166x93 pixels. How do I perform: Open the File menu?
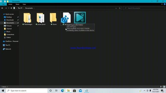[x=3, y=4]
